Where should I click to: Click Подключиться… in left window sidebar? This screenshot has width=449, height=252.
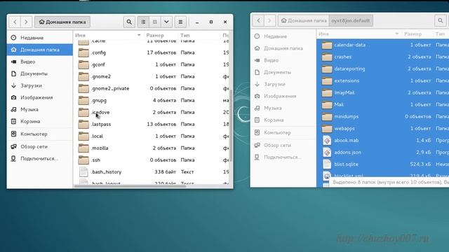click(40, 159)
